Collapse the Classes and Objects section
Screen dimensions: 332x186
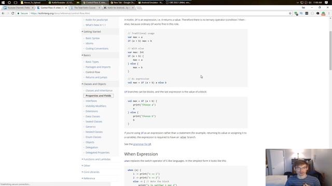pyautogui.click(x=94, y=84)
